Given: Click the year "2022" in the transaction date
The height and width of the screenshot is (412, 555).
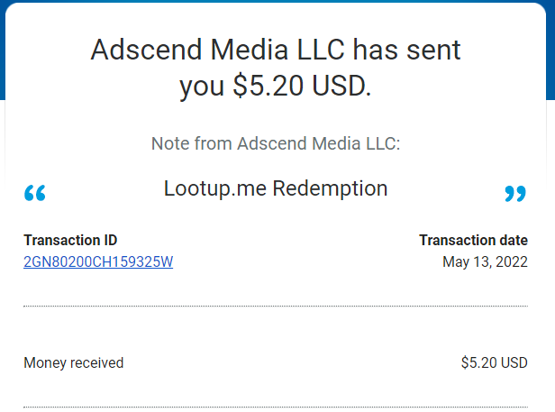Looking at the screenshot, I should click(511, 262).
